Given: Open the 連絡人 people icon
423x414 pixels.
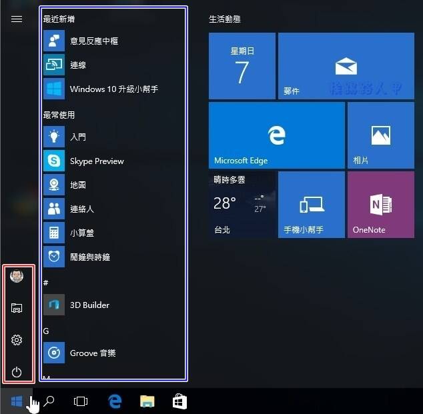Looking at the screenshot, I should point(54,209).
